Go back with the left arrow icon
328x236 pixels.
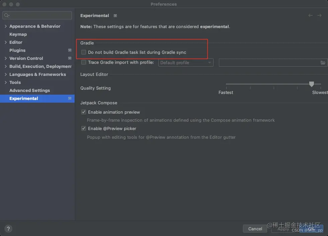tap(311, 15)
